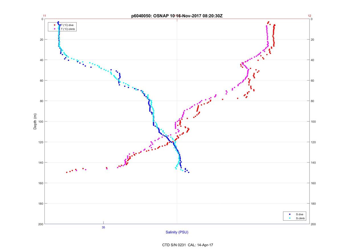Click the '100' tick on left depth axis
Screen dimensions: 342x252
(x=41, y=122)
